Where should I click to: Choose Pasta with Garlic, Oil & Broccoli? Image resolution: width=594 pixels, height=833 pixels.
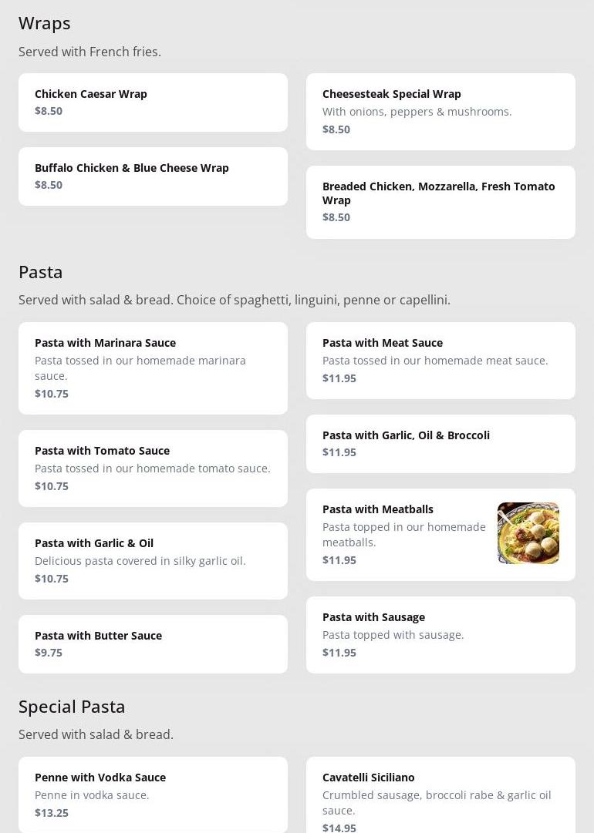(440, 444)
